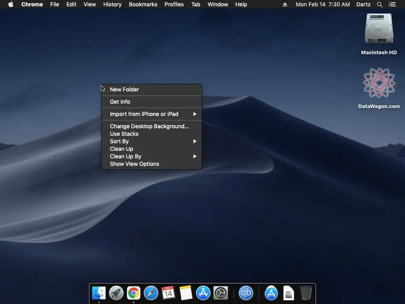Expand the Clean Up By submenu
Viewport: 405px width, 304px height.
pos(151,156)
